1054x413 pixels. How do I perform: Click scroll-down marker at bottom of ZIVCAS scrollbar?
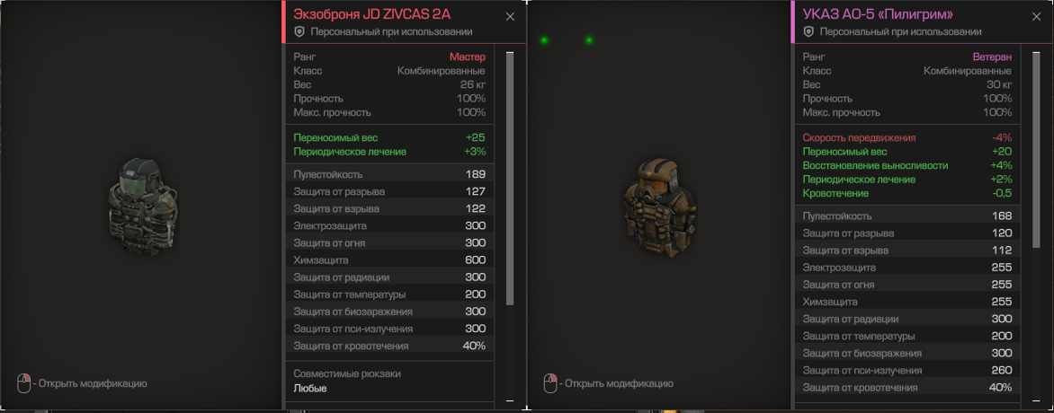point(510,400)
